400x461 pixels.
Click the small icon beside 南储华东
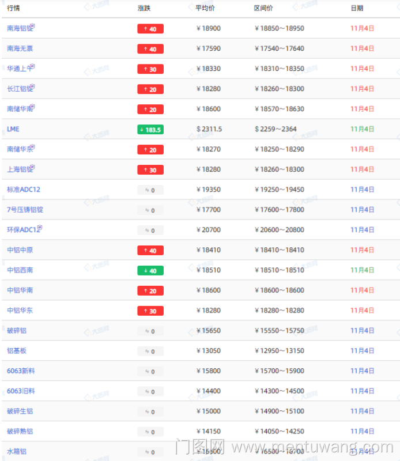point(33,147)
